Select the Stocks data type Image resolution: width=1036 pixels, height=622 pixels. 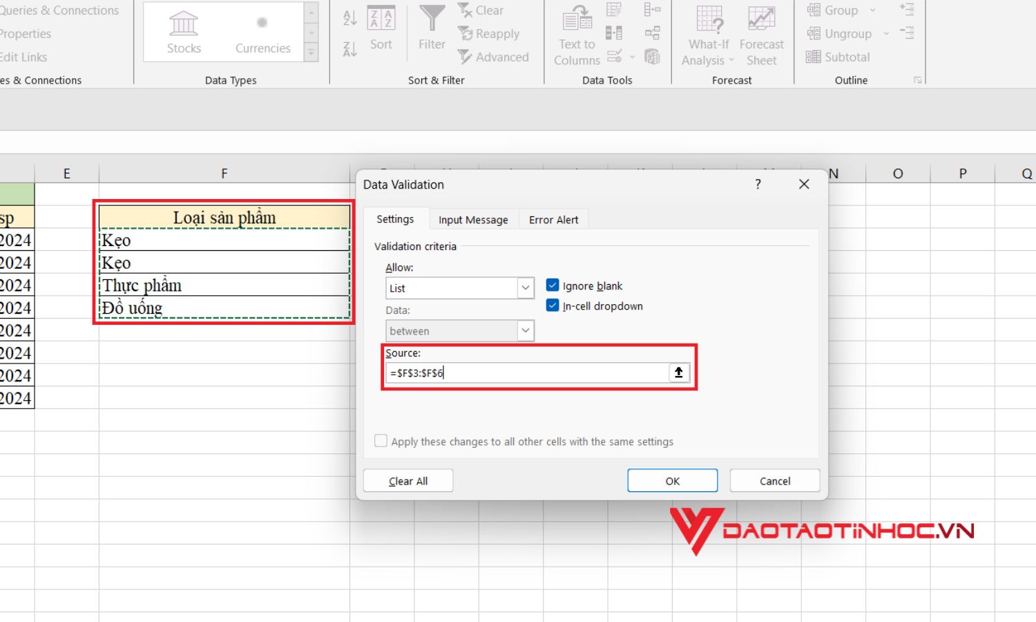point(184,31)
